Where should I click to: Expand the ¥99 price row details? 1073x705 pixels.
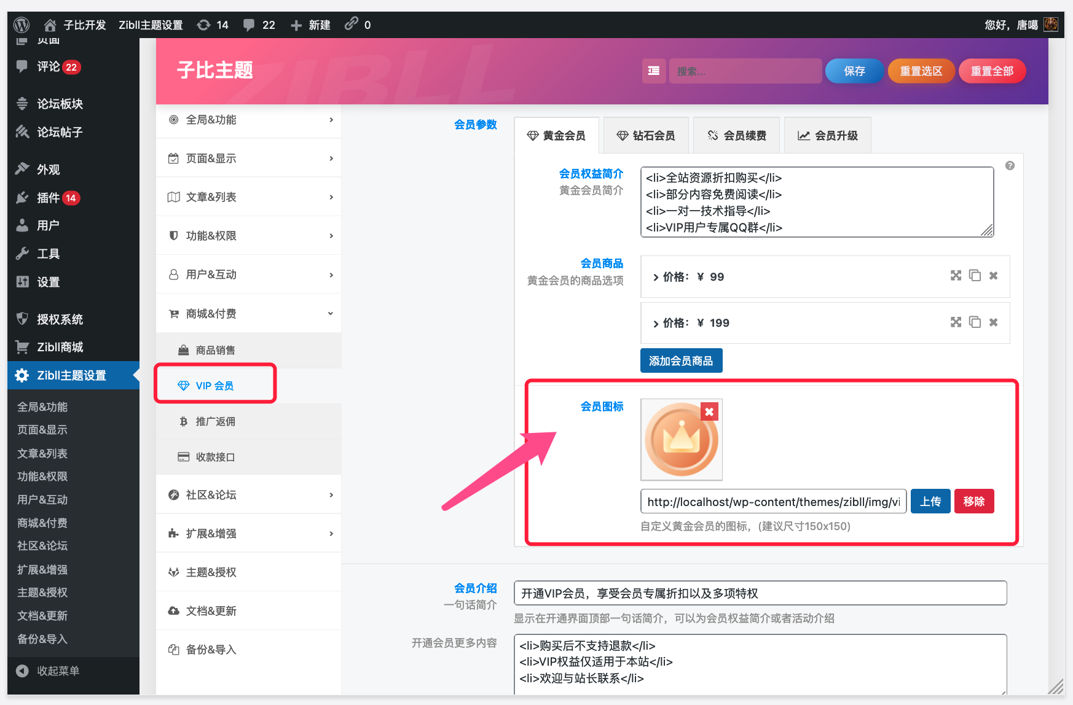point(656,277)
